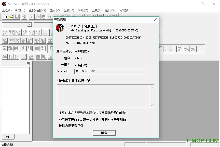Insert open branch contact with sF5 button
Image resolution: width=220 pixels, height=147 pixels.
coord(11,32)
